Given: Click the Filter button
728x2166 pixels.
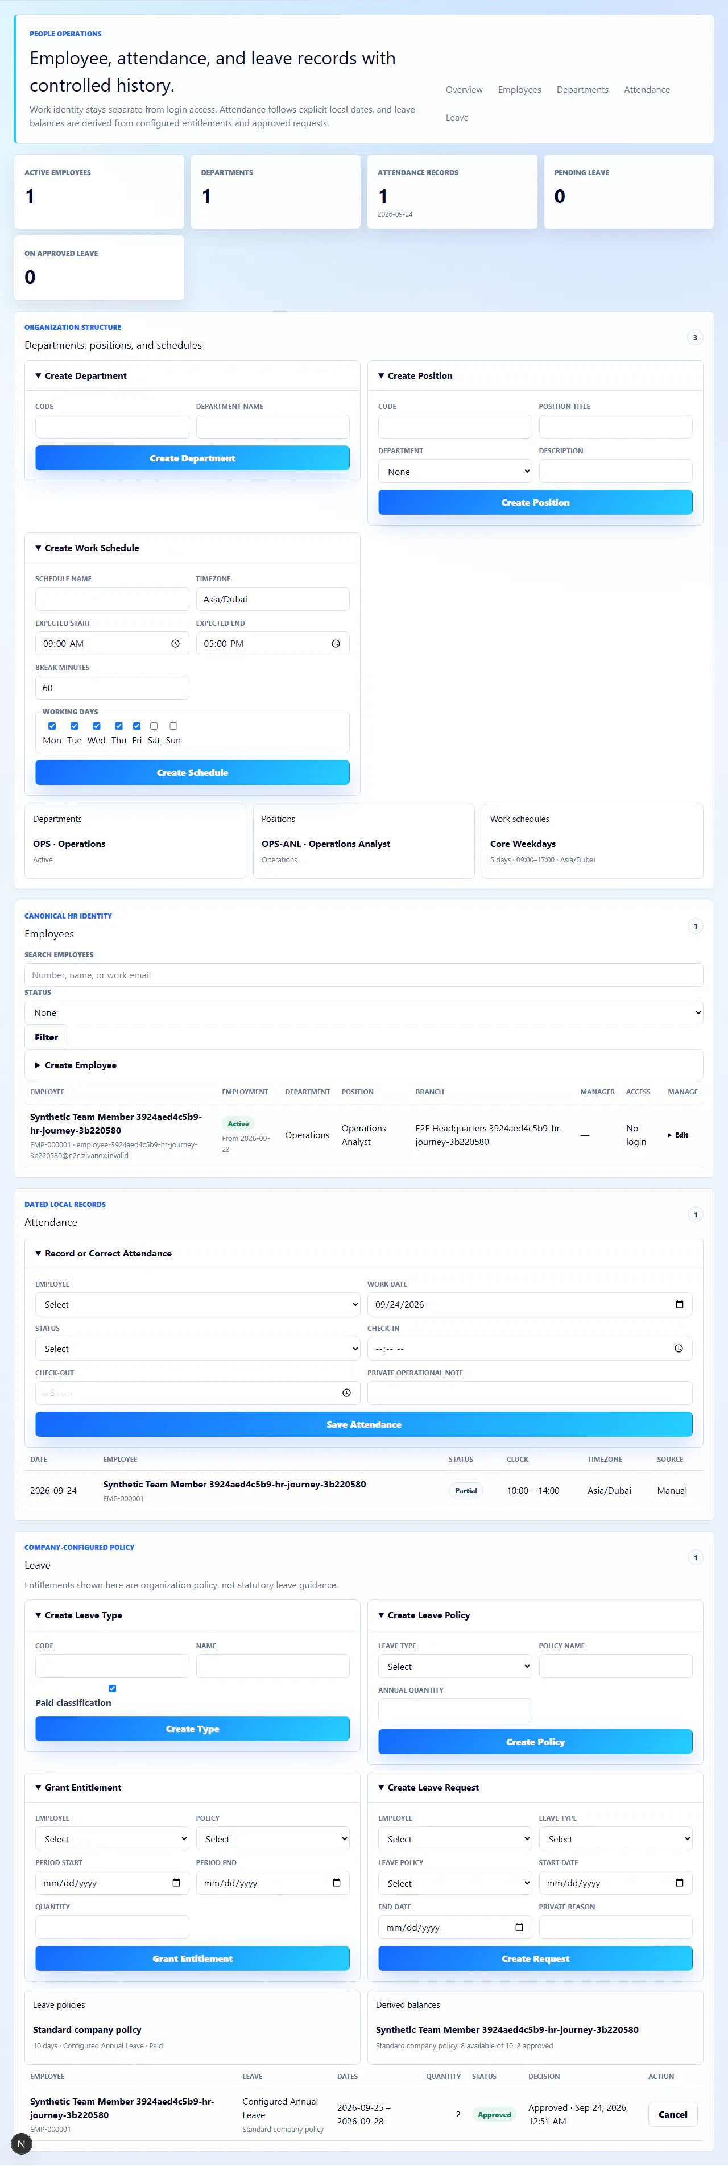Looking at the screenshot, I should coord(46,1037).
